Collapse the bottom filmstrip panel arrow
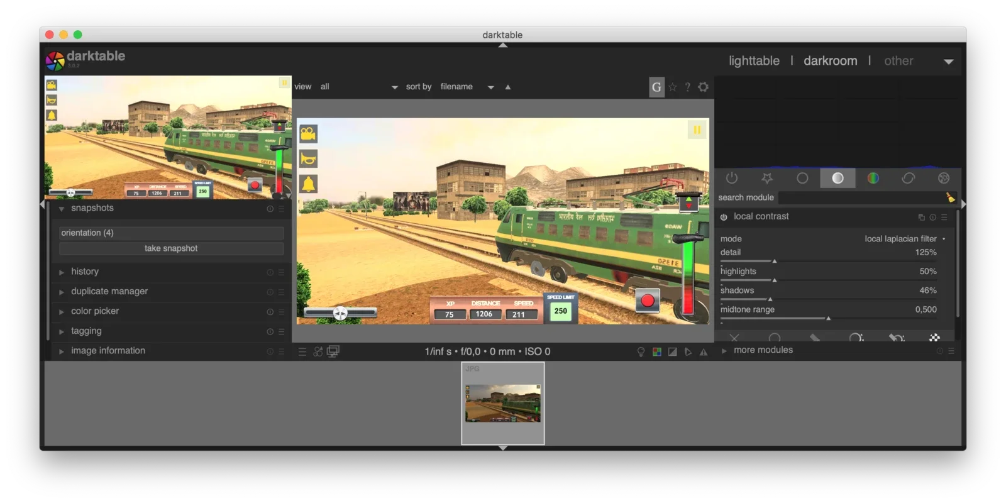Viewport: 1006px width, 503px height. pos(503,448)
